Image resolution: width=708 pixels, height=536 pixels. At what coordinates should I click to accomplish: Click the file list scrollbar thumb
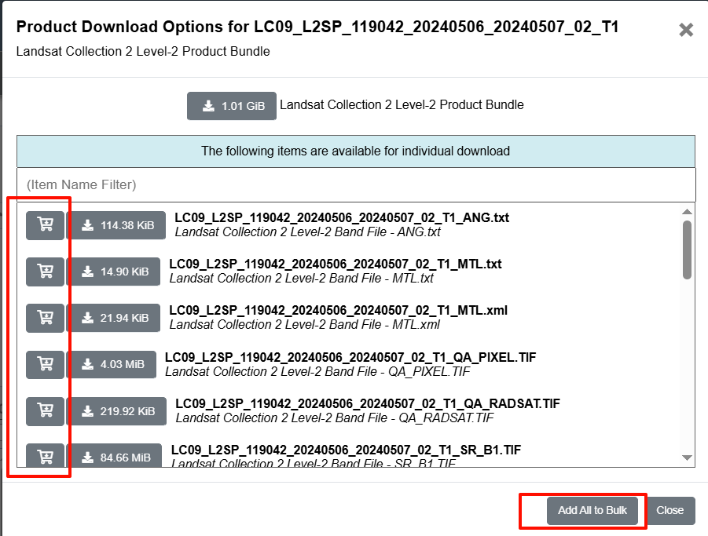click(x=688, y=250)
